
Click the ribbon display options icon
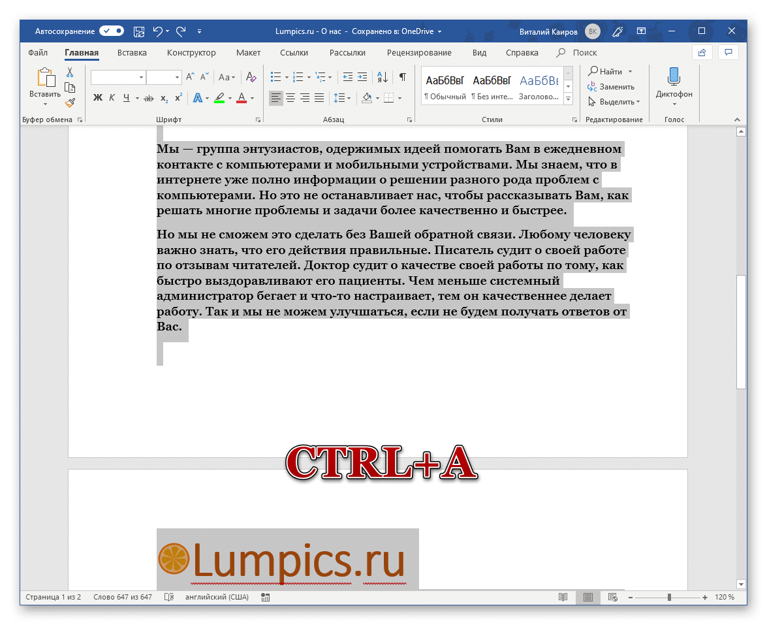[x=641, y=31]
